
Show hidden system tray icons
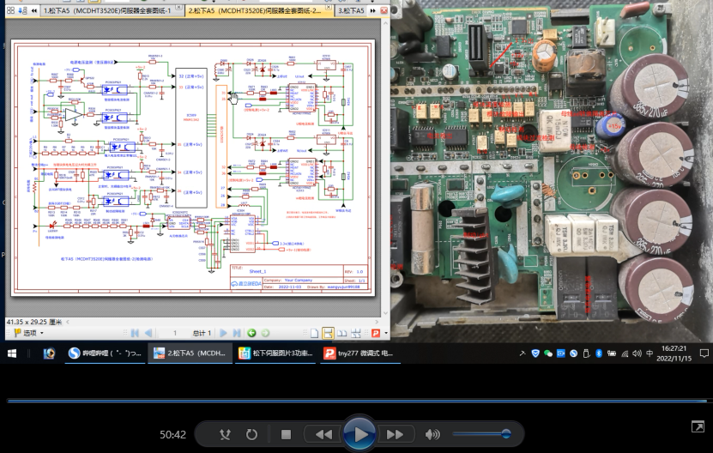point(523,353)
